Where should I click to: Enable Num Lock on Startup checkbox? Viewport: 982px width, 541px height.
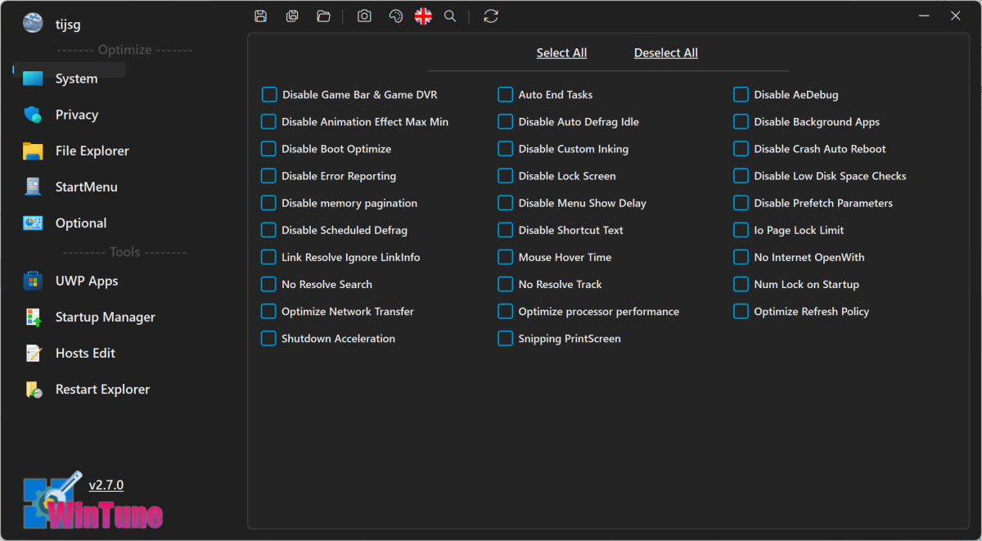[x=741, y=285]
